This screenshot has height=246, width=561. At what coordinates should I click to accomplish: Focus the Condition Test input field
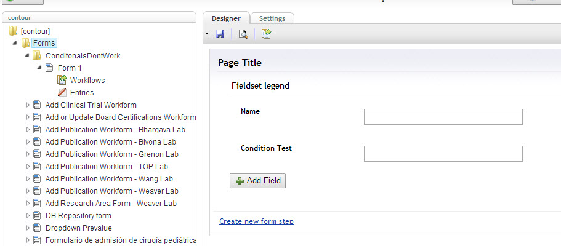pos(443,154)
